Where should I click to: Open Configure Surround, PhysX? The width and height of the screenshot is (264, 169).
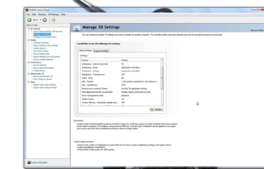tap(45, 37)
